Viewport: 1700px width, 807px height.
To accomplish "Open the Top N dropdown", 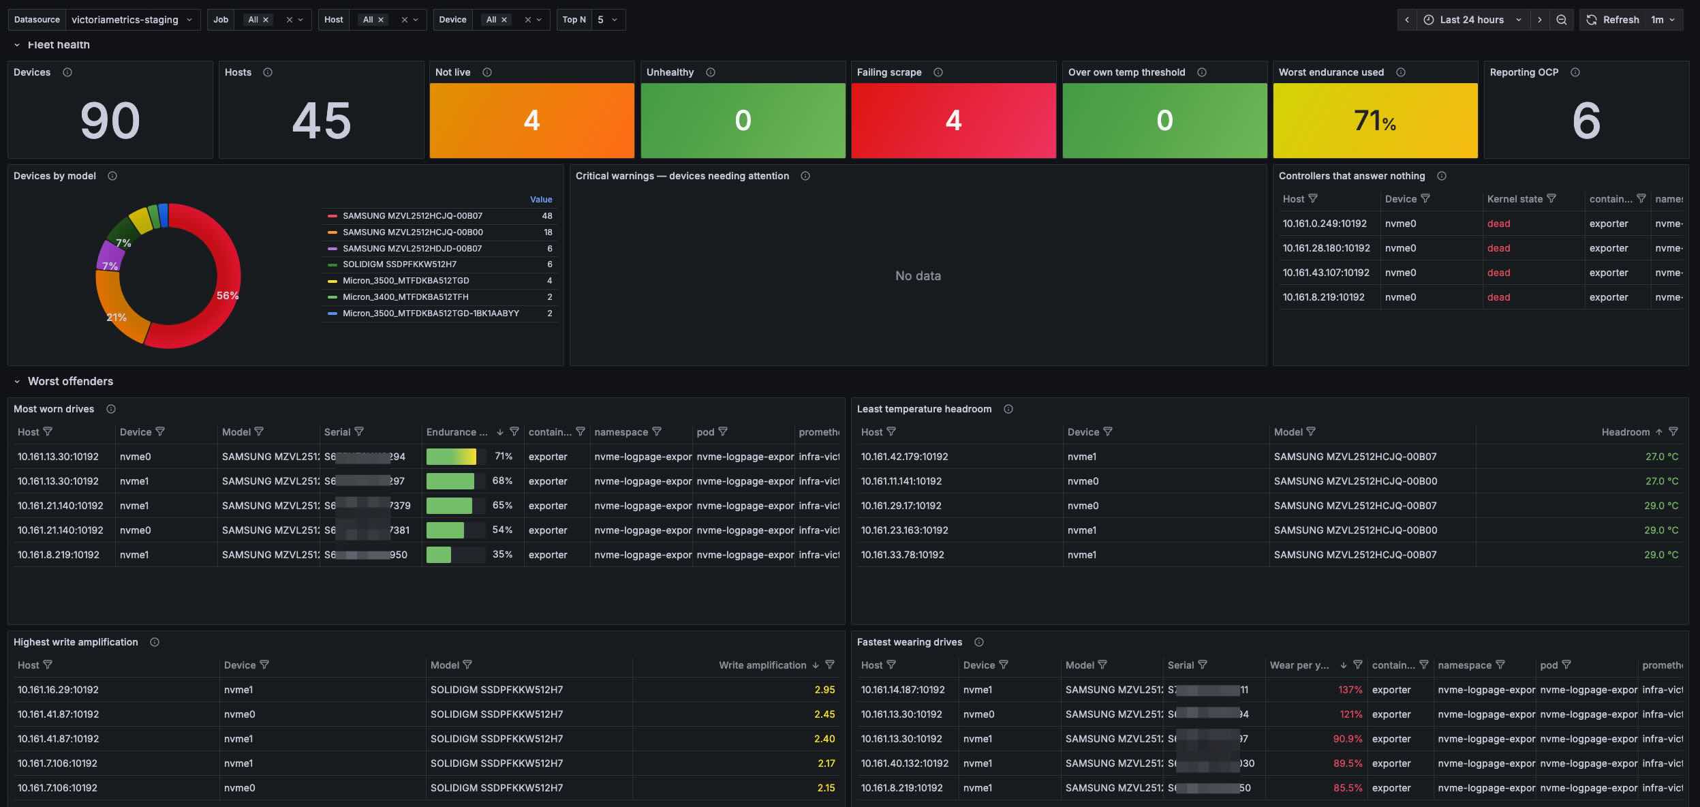I will 608,20.
